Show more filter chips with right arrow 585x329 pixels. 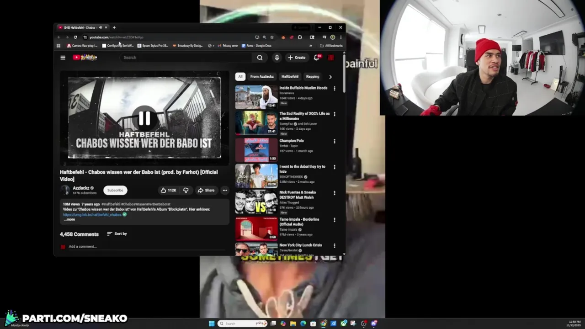[x=330, y=77]
